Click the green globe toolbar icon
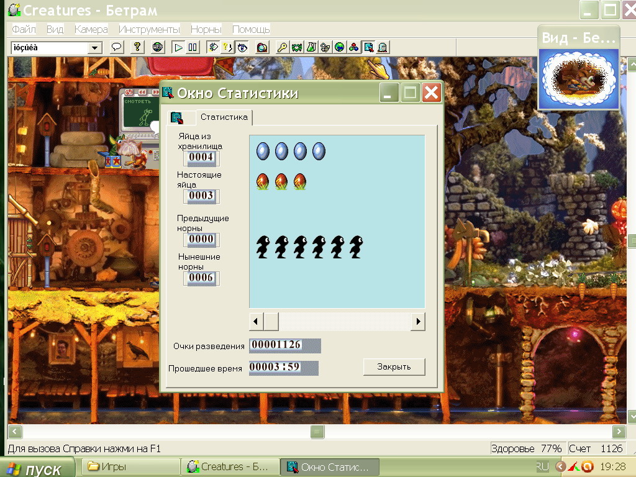 (x=340, y=47)
